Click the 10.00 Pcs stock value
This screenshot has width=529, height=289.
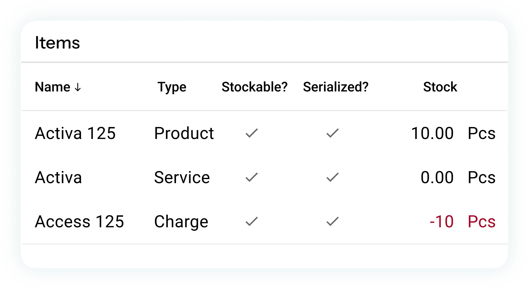(x=453, y=133)
